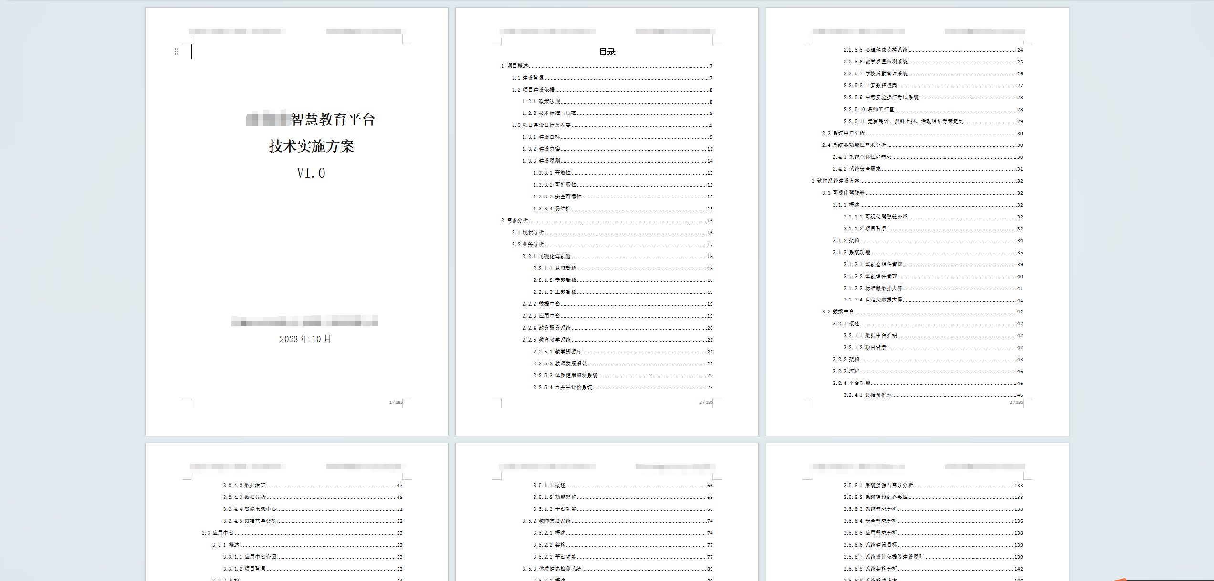The image size is (1214, 581).
Task: Jump to '2.4.2 系统安全需求'
Action: point(928,169)
